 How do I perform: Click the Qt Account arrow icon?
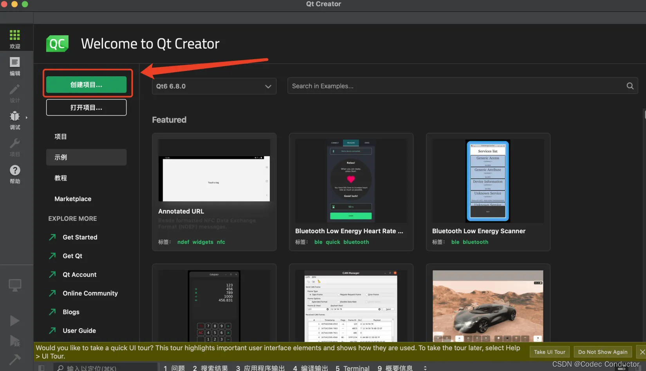click(52, 275)
